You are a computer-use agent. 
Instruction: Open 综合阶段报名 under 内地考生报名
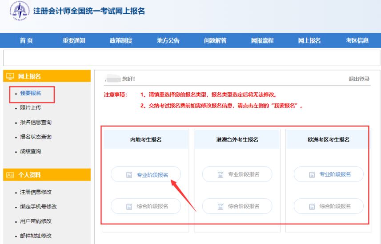tap(146, 206)
